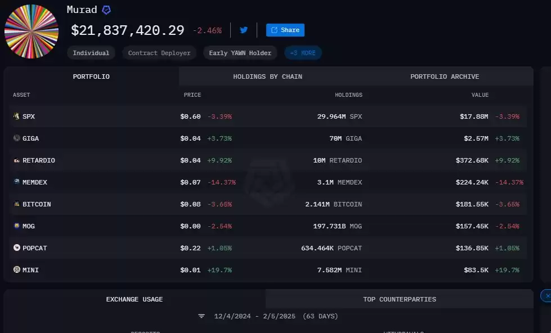551x333 pixels.
Task: Sort by the HOLDINGS column header
Action: pyautogui.click(x=348, y=95)
